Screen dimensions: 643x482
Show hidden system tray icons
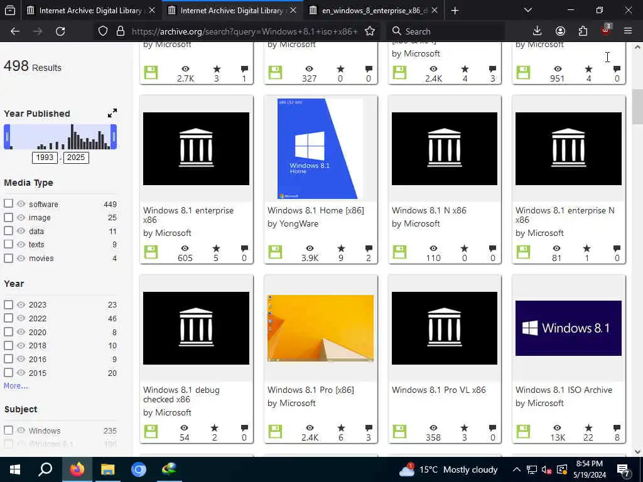(x=517, y=469)
